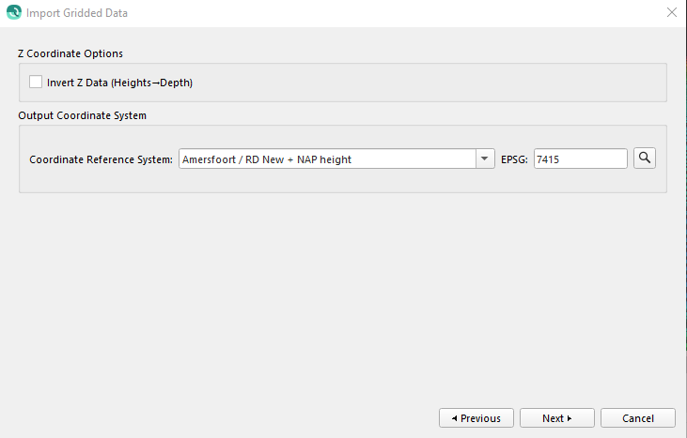Click blank space right of the Invert Z label
The image size is (687, 438).
click(x=423, y=83)
